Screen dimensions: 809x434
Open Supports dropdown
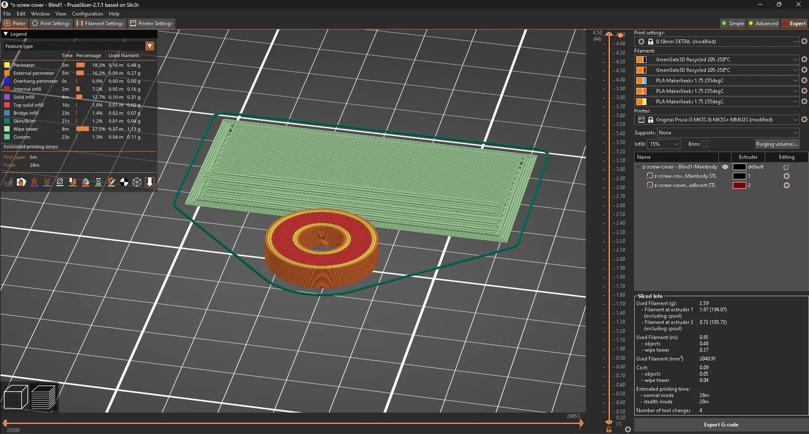[728, 133]
